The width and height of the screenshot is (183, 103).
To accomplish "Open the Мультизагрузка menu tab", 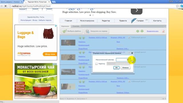I will coord(87,21).
